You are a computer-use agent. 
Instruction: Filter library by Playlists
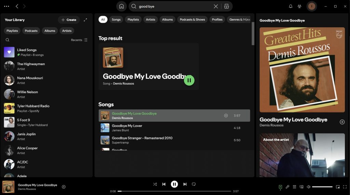12,31
